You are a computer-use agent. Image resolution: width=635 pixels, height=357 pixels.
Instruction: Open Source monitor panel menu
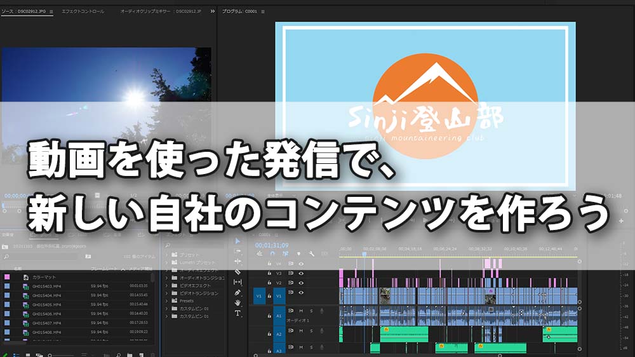[51, 11]
